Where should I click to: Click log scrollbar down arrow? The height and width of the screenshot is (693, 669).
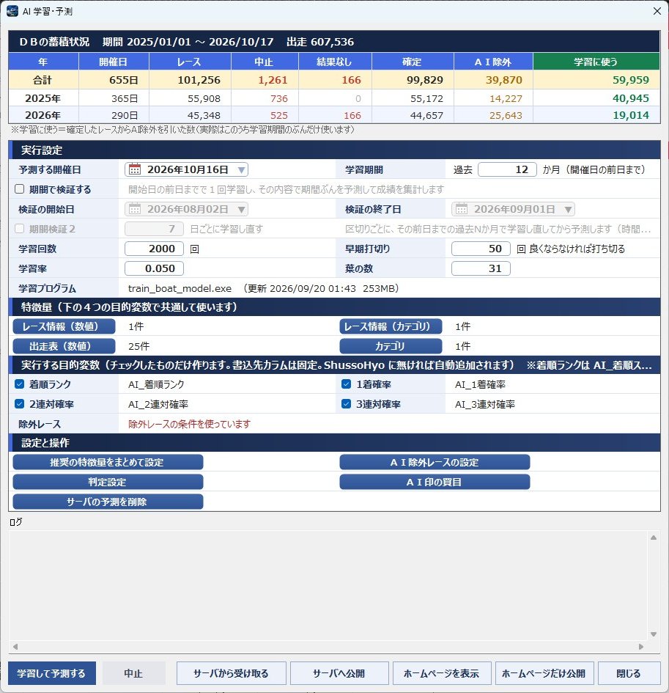point(654,634)
